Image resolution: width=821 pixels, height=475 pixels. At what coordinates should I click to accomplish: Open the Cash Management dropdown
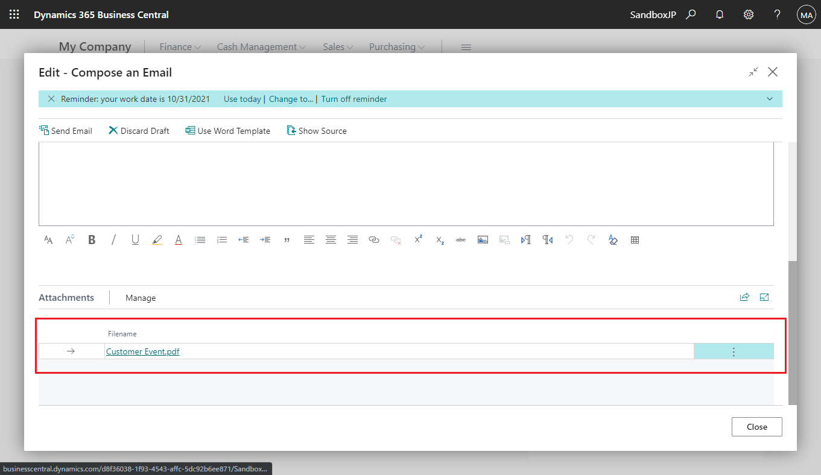coord(261,46)
